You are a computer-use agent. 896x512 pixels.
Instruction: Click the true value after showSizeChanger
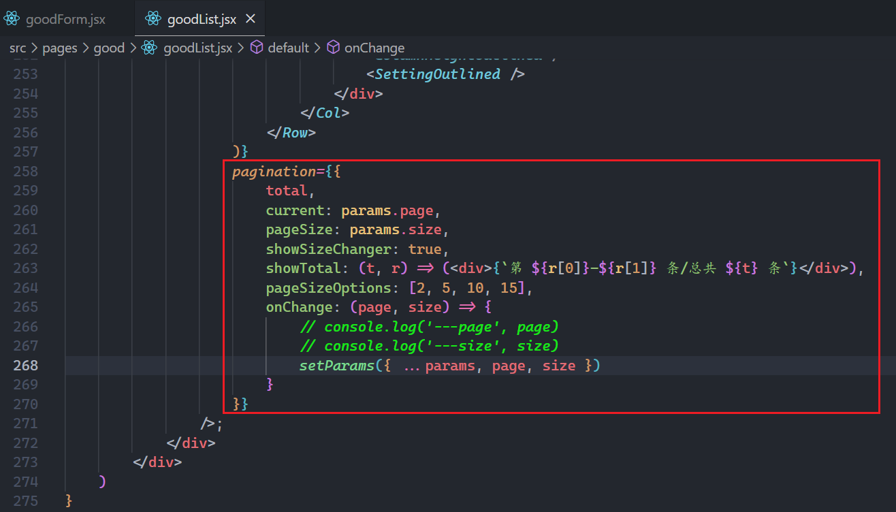(x=425, y=249)
